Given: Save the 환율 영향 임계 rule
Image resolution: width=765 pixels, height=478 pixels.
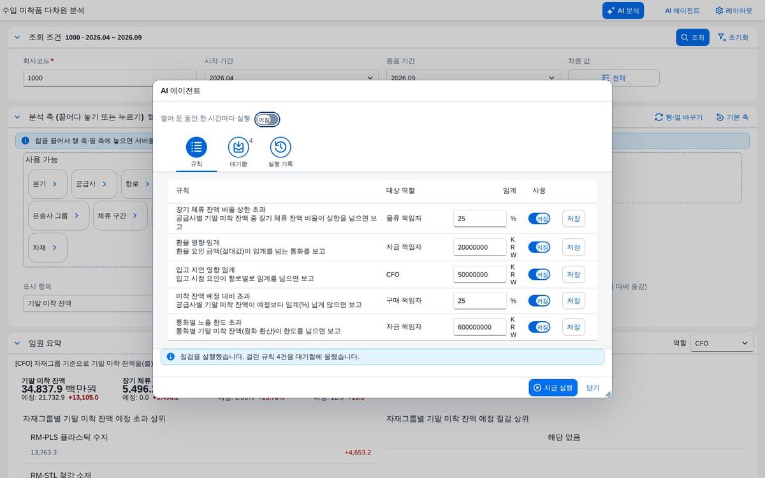Looking at the screenshot, I should (x=574, y=247).
